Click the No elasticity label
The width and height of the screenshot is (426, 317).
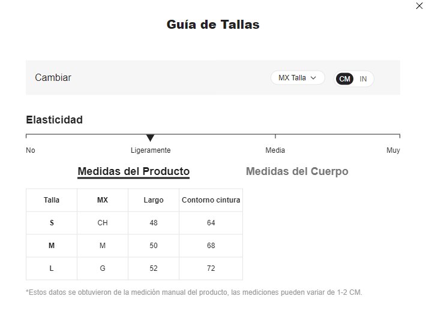[31, 150]
